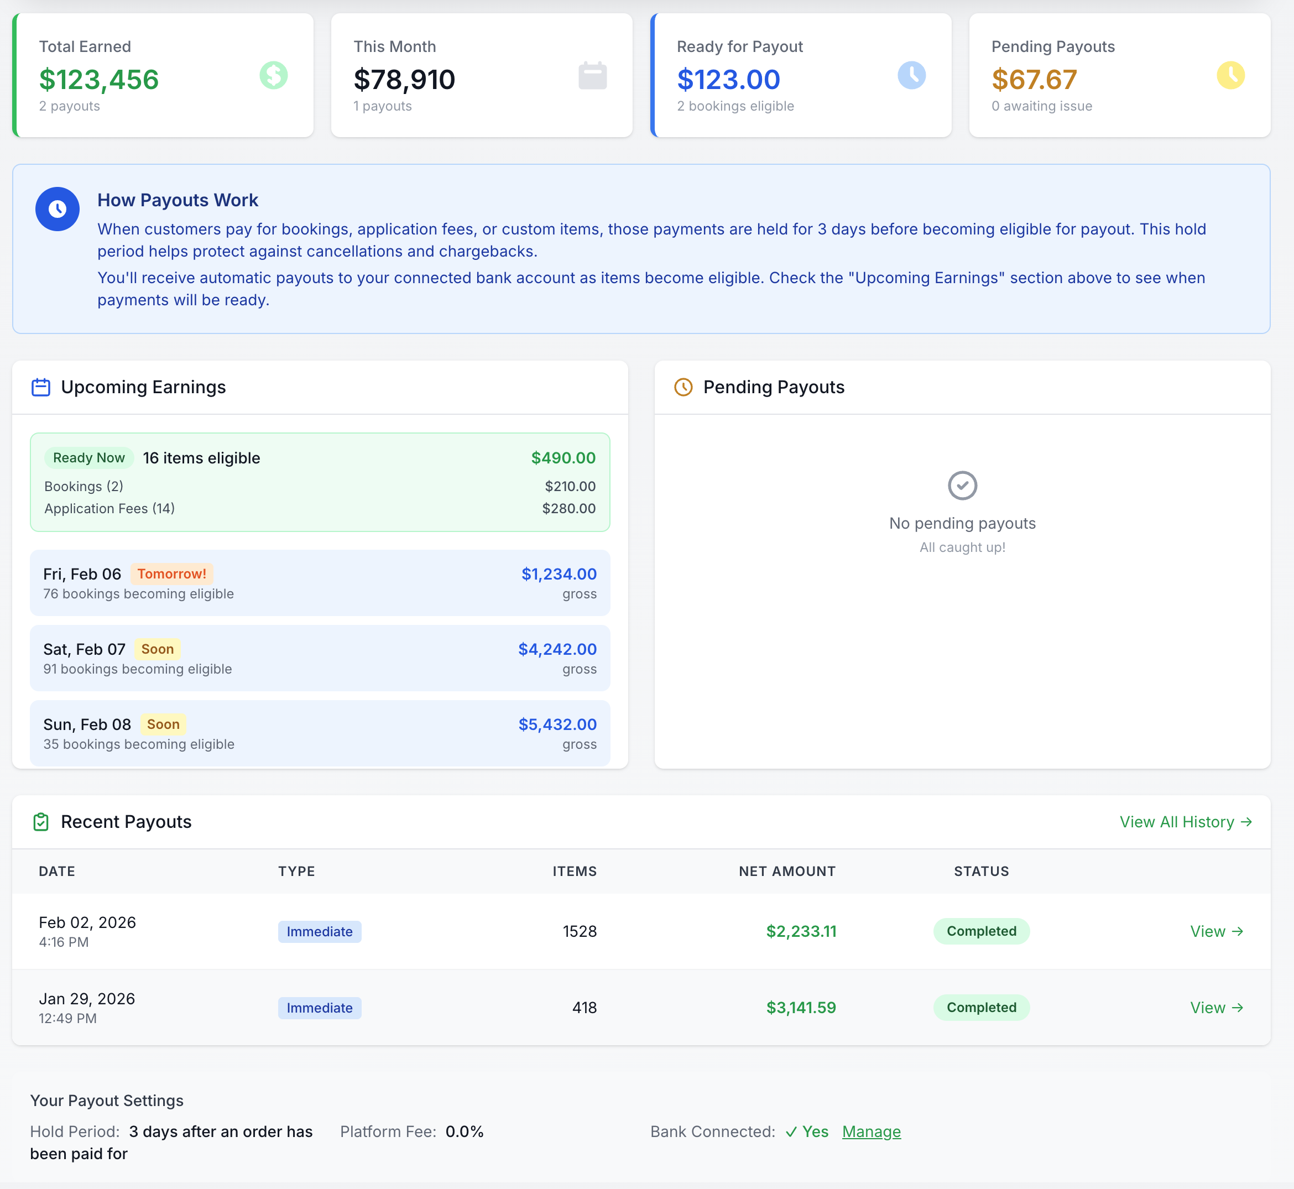The height and width of the screenshot is (1189, 1294).
Task: Click the calendar icon on This Month card
Action: point(592,75)
